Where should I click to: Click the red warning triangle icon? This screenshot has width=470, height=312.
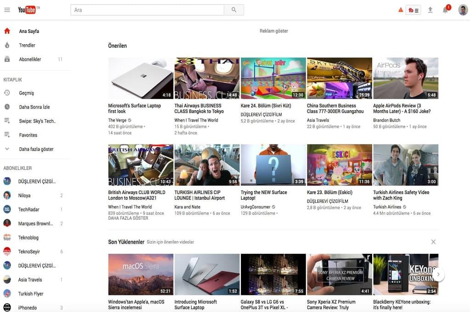(x=401, y=10)
